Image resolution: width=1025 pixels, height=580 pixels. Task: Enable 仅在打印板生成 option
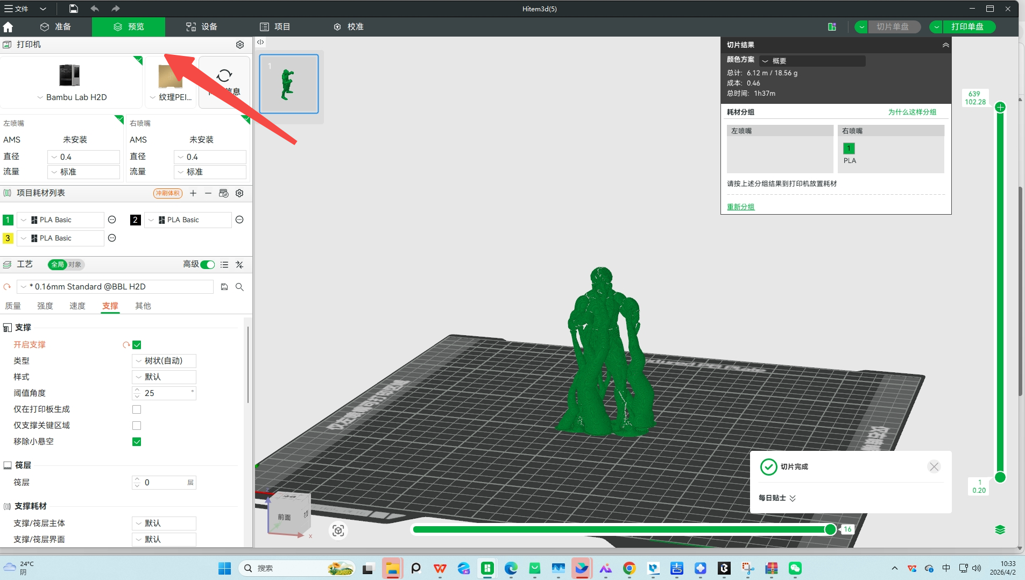click(x=137, y=409)
